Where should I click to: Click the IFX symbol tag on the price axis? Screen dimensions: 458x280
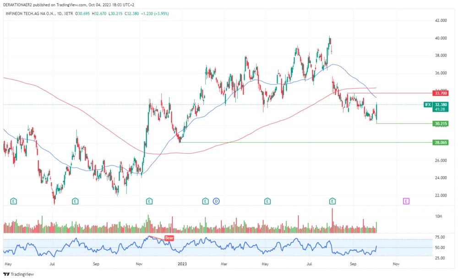428,105
